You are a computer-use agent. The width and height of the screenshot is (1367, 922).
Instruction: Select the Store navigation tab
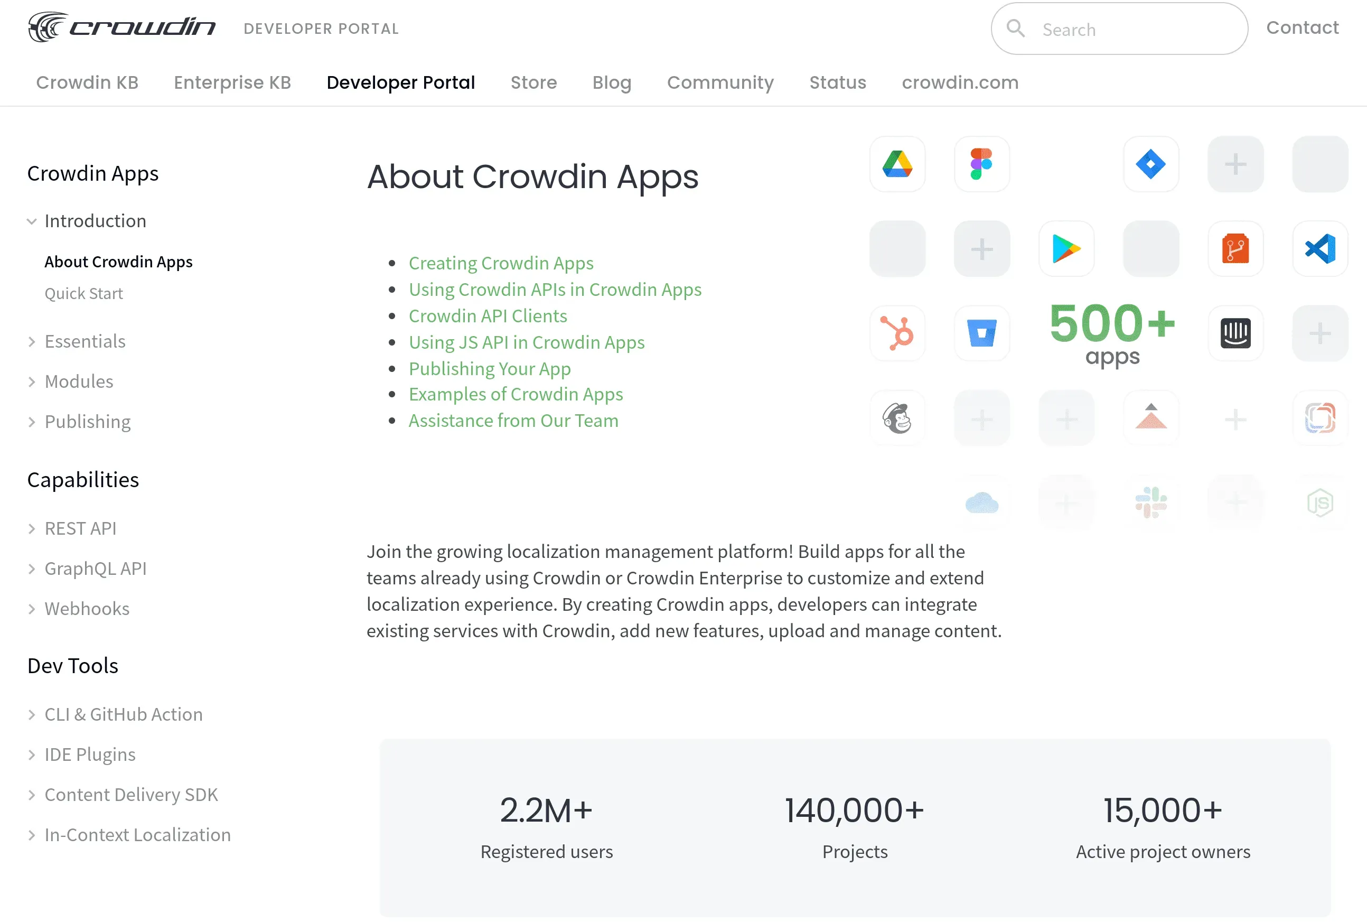tap(534, 82)
